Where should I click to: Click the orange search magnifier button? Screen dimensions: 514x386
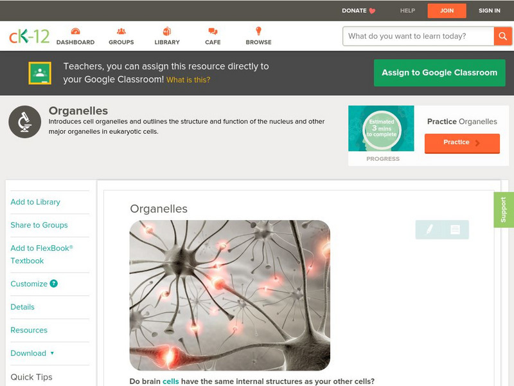[x=502, y=36]
